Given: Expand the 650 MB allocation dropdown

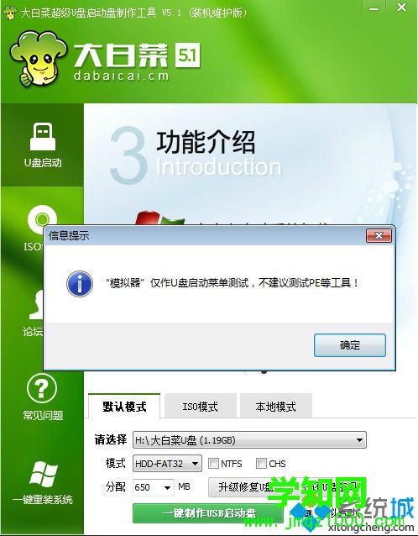Looking at the screenshot, I should click(154, 486).
